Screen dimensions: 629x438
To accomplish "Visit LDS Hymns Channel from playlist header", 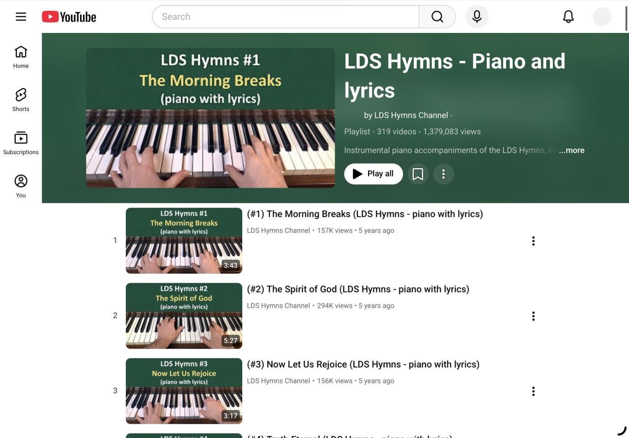I will coord(406,115).
